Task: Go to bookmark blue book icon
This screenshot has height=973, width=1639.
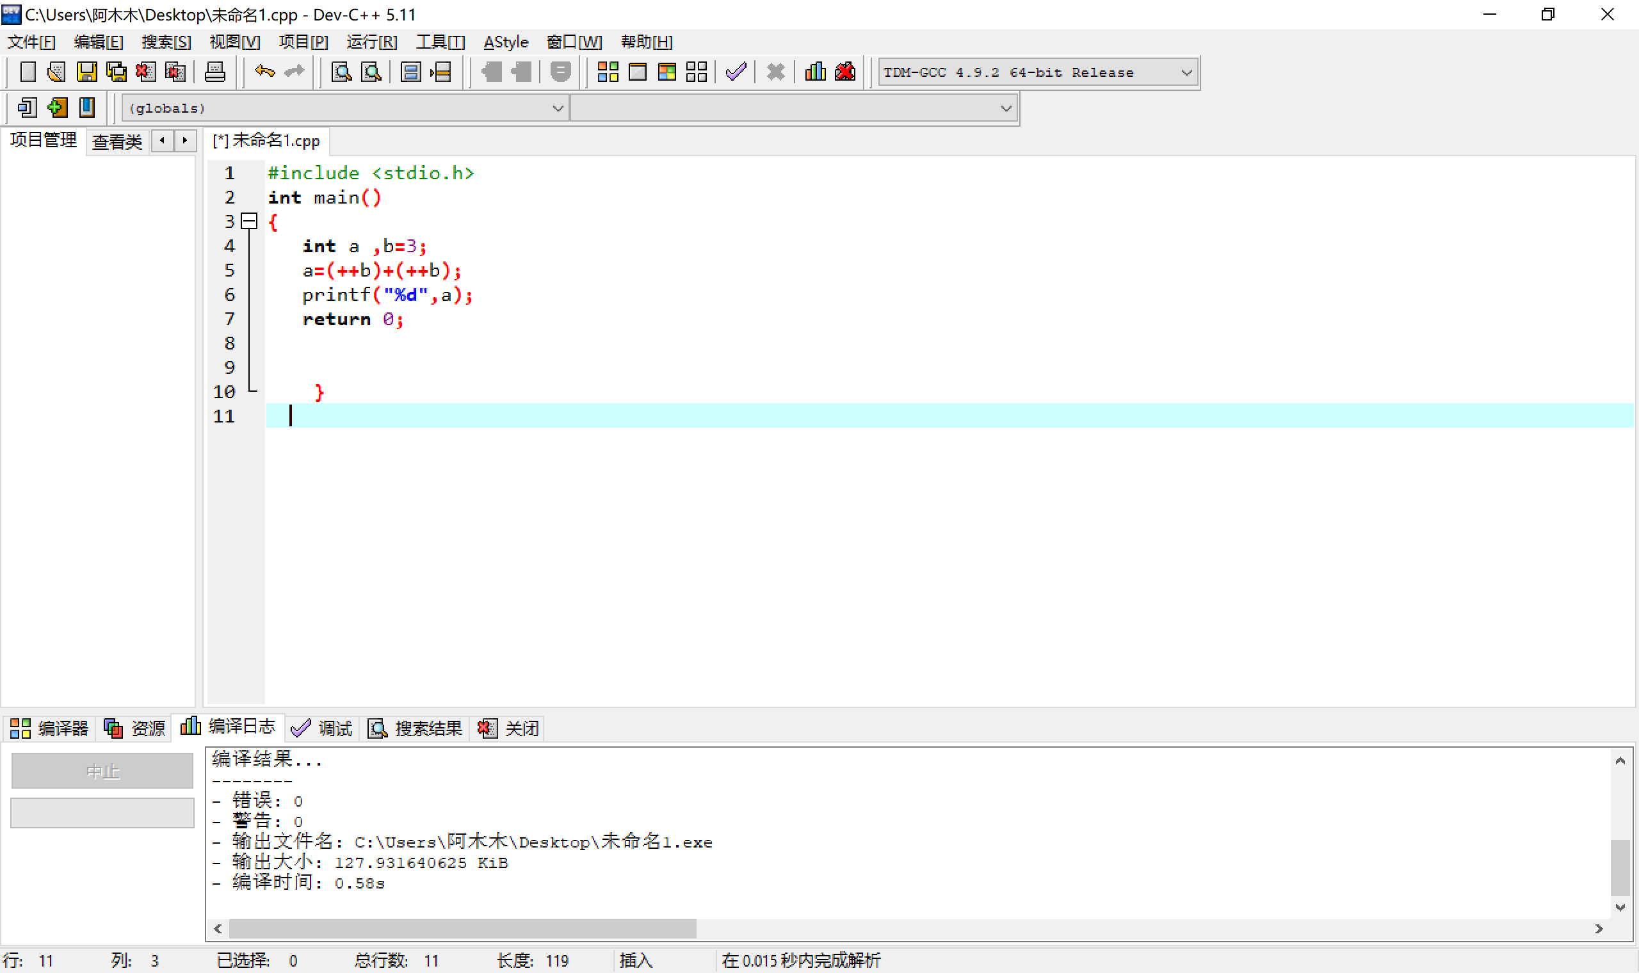Action: (86, 108)
